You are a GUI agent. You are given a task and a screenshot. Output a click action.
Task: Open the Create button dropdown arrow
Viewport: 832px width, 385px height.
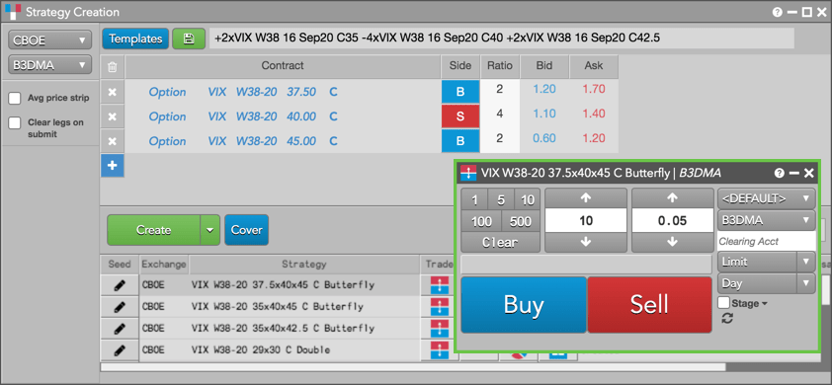210,230
